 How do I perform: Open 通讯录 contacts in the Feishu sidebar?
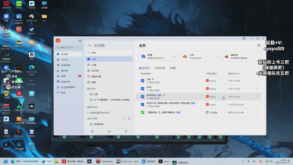[69, 71]
